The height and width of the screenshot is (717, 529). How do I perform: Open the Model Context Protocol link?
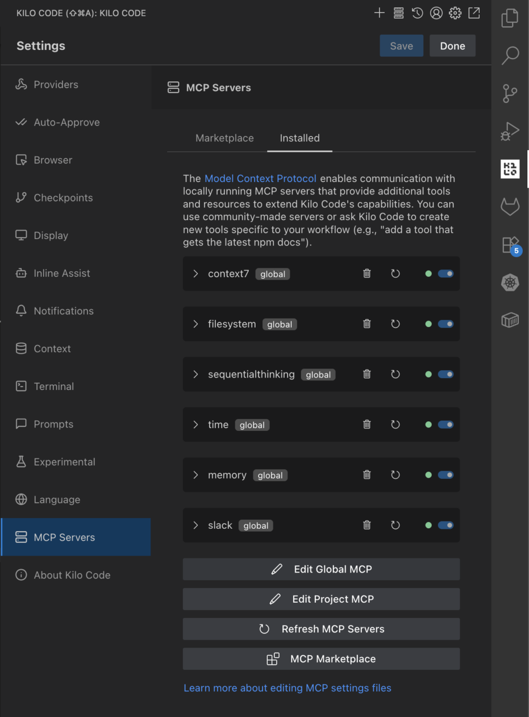point(260,179)
